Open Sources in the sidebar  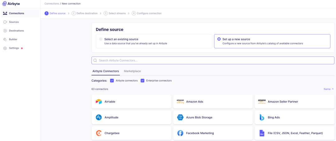click(x=20, y=22)
